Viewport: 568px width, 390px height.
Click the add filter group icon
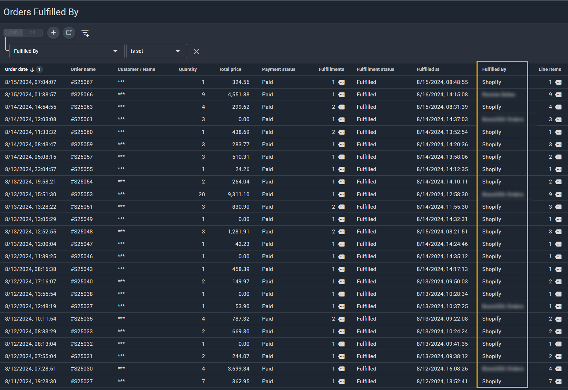(69, 33)
